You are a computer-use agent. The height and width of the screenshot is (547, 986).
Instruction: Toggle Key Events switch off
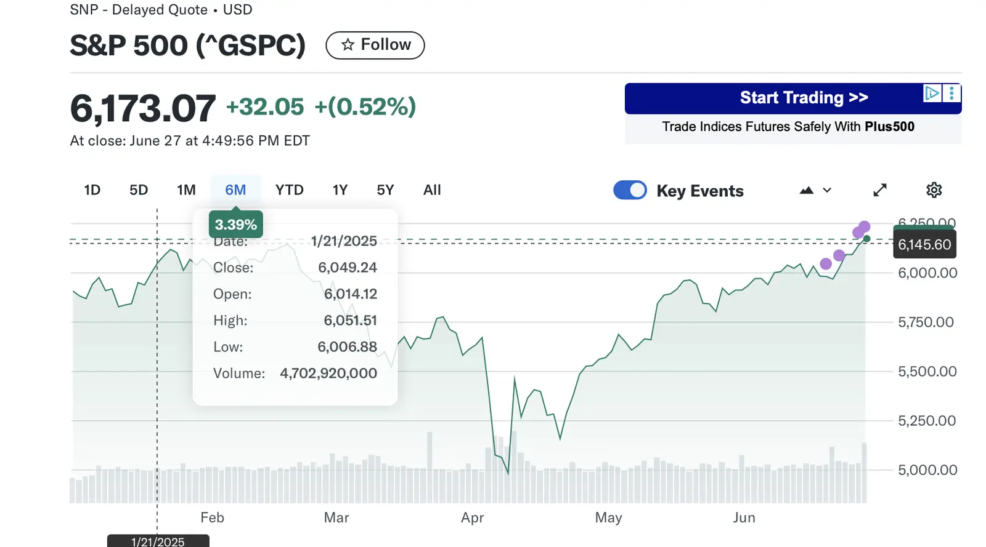point(630,190)
